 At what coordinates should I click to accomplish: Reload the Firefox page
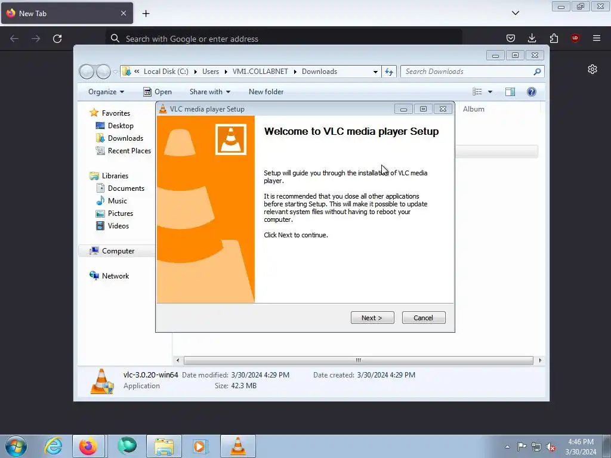click(57, 39)
